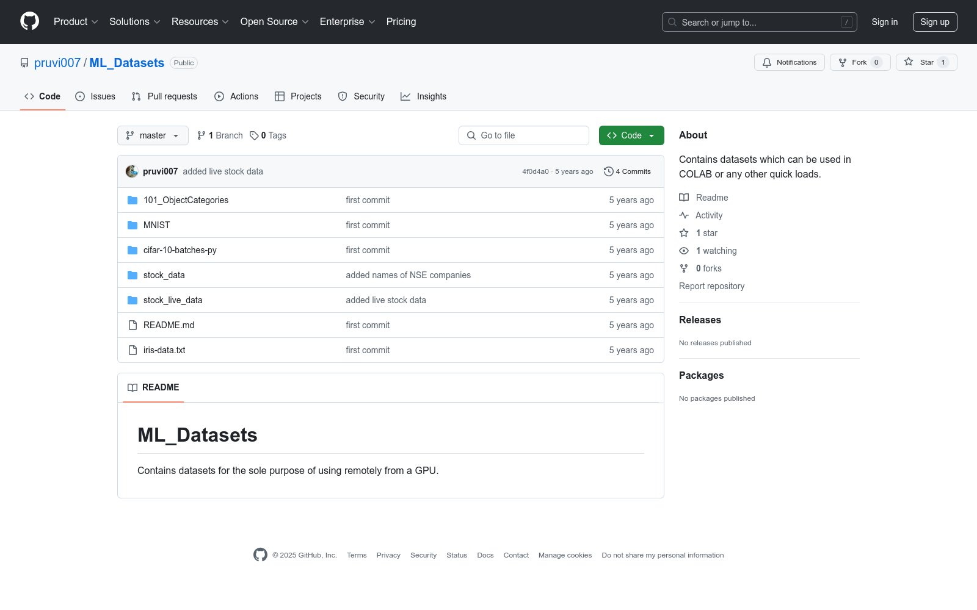Open the Projects tab

(x=298, y=96)
